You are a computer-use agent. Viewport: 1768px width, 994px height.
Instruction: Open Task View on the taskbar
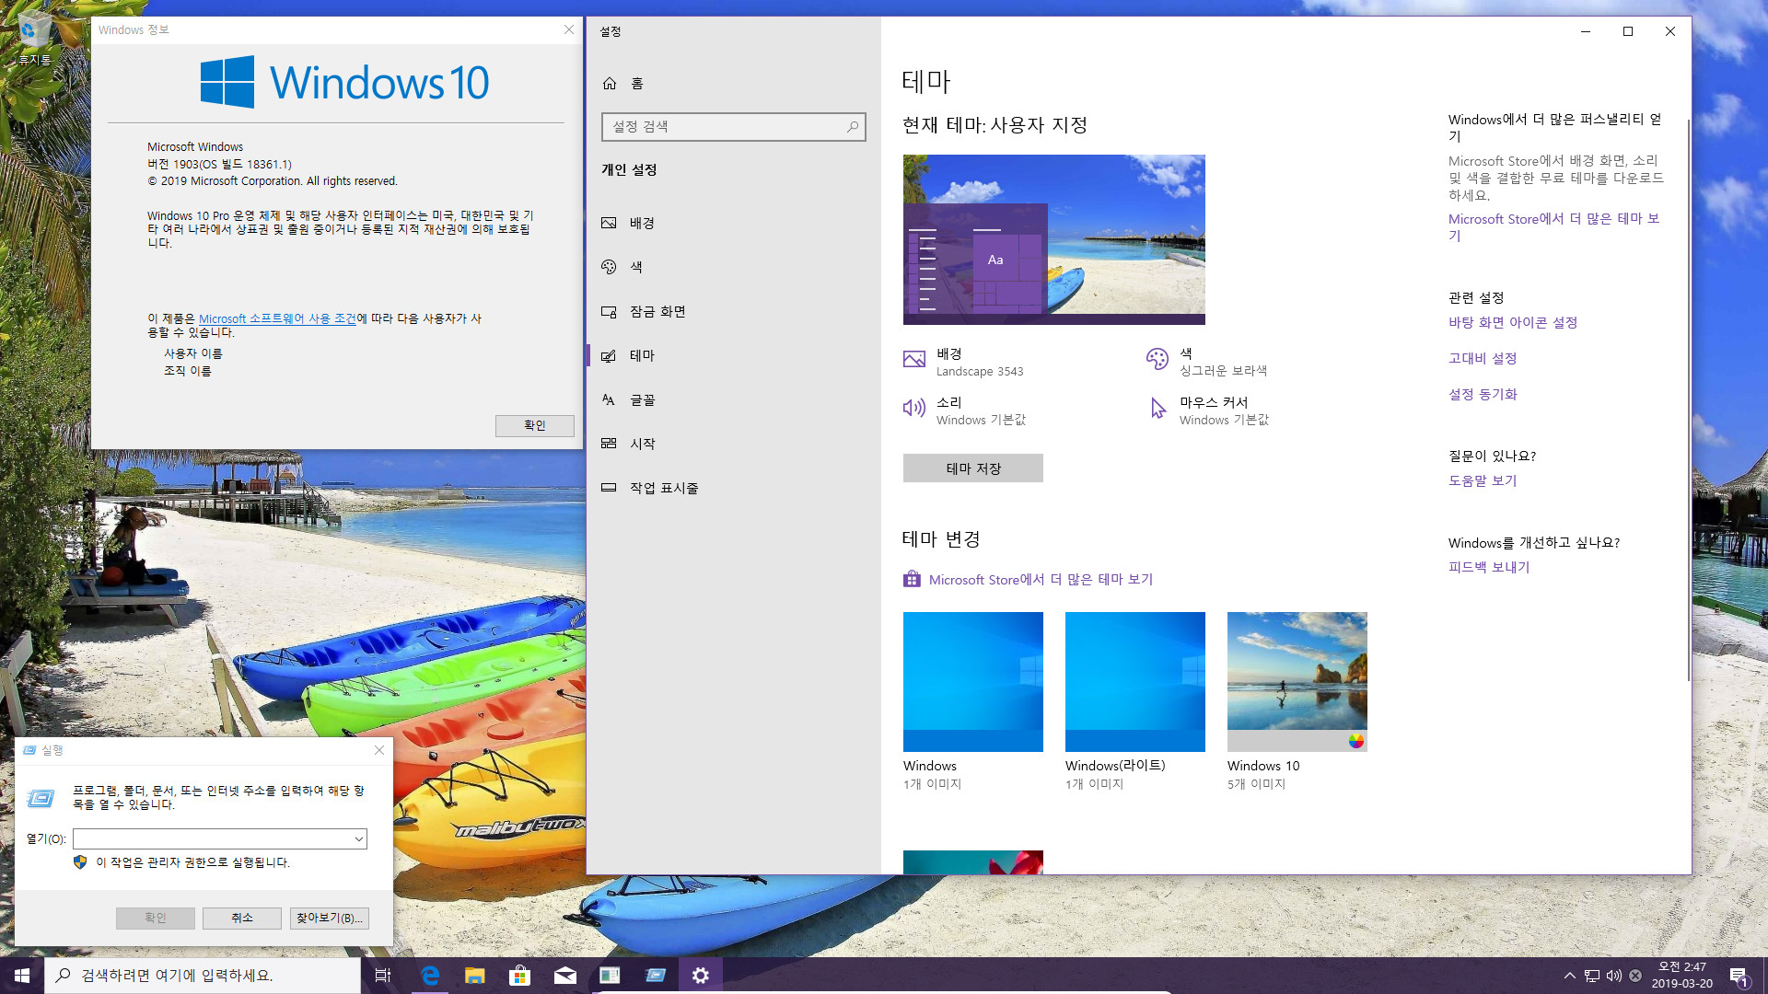383,976
